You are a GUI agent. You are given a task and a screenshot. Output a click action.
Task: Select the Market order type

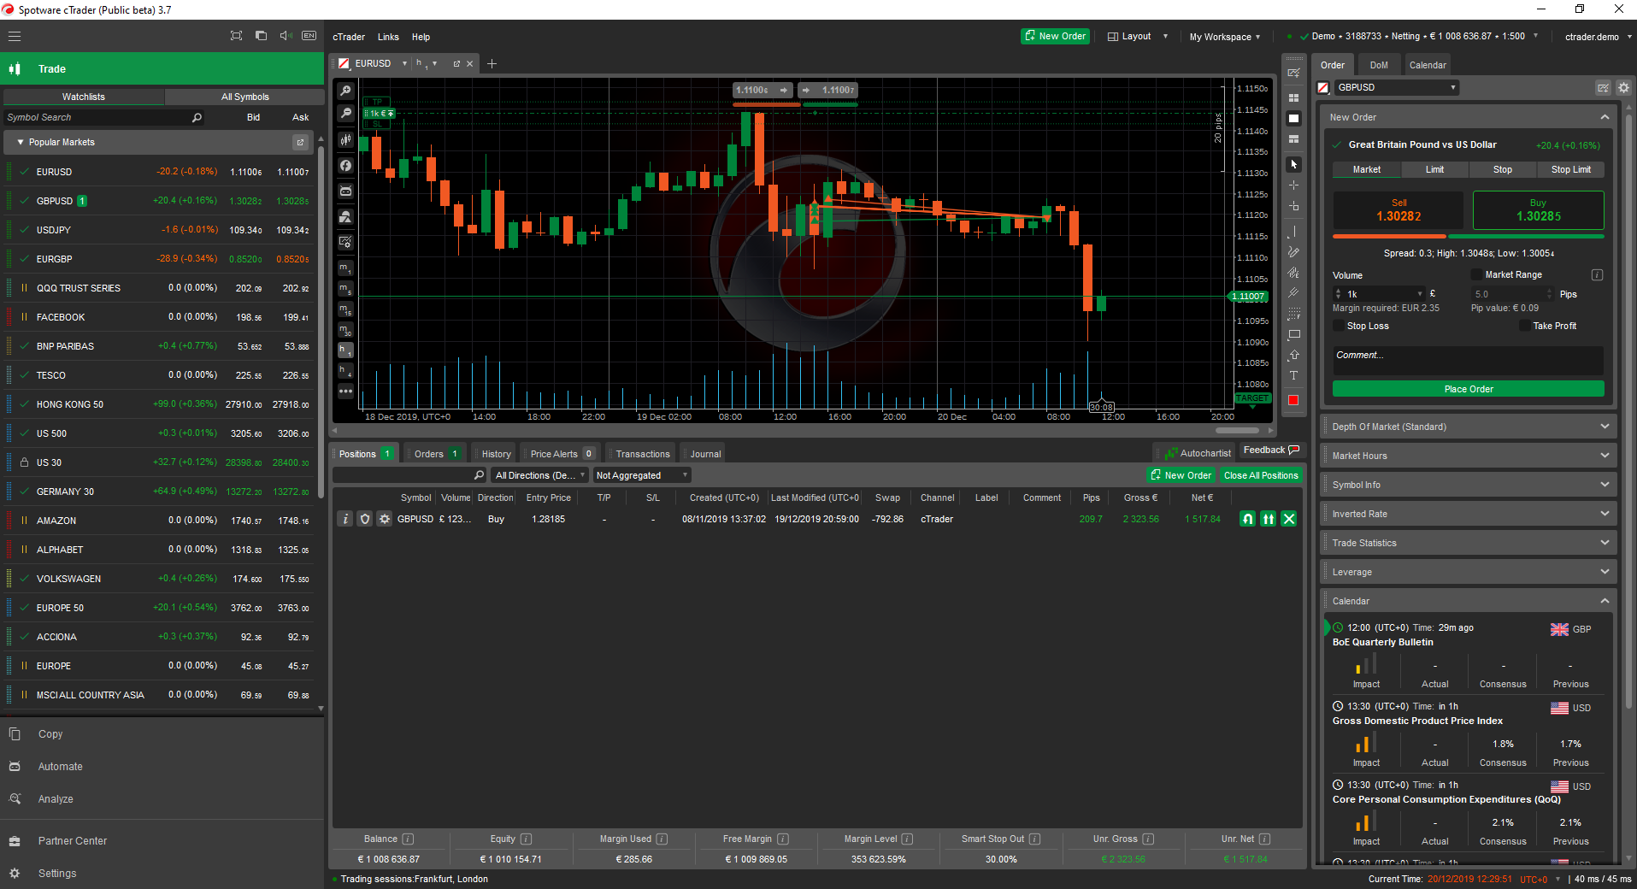pyautogui.click(x=1366, y=169)
